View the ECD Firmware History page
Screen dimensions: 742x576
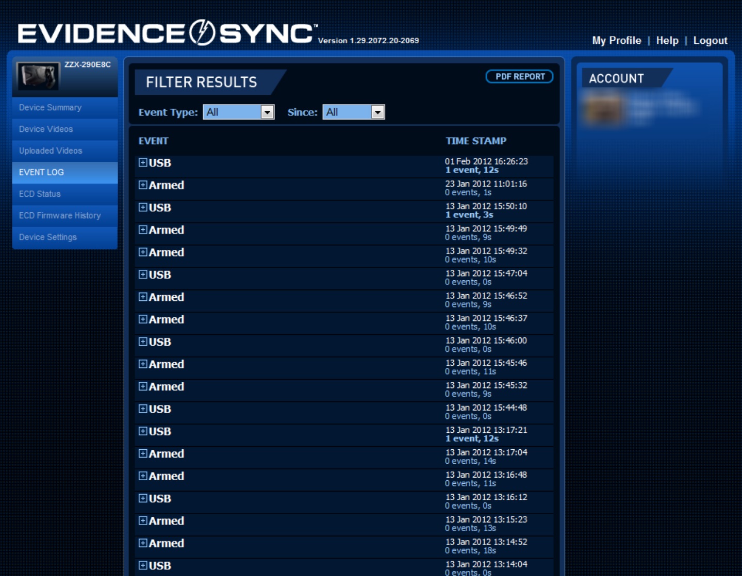click(x=60, y=216)
